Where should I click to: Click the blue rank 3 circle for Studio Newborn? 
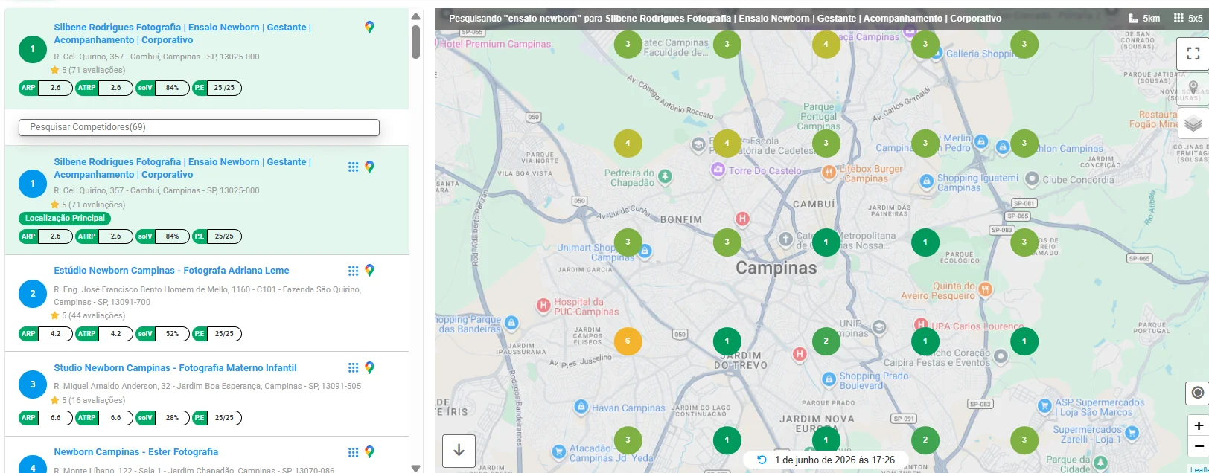[x=33, y=384]
